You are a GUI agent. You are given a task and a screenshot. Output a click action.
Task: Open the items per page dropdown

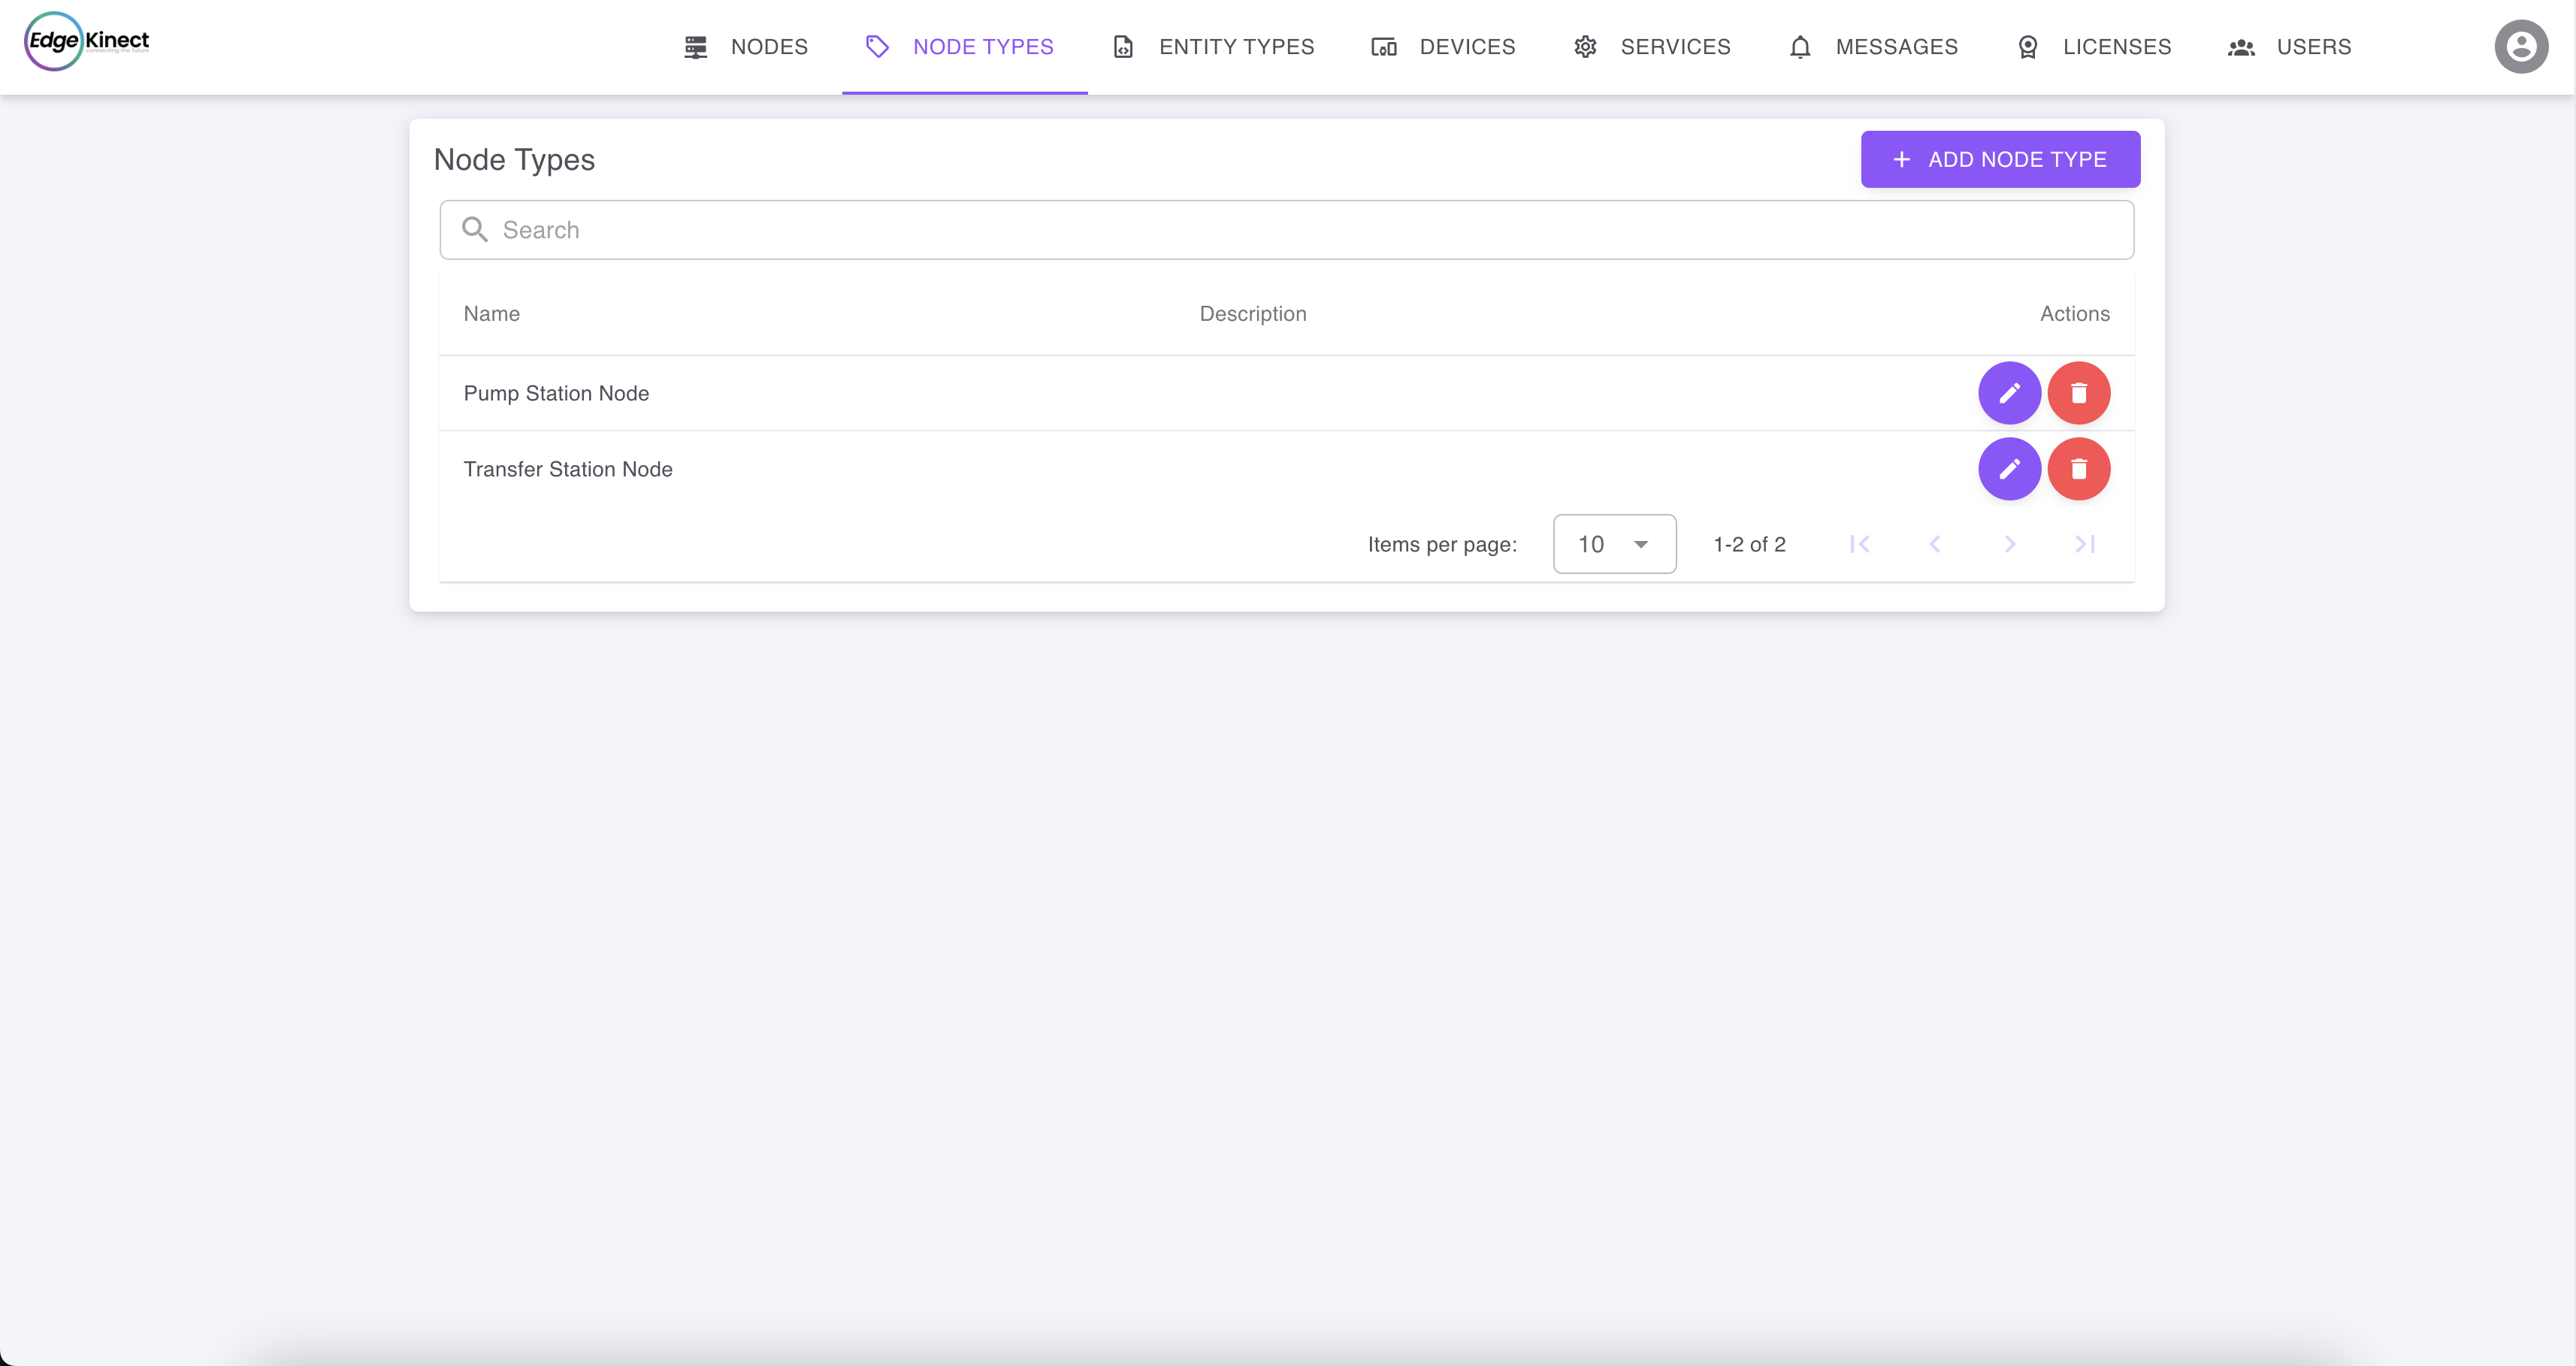pos(1614,544)
